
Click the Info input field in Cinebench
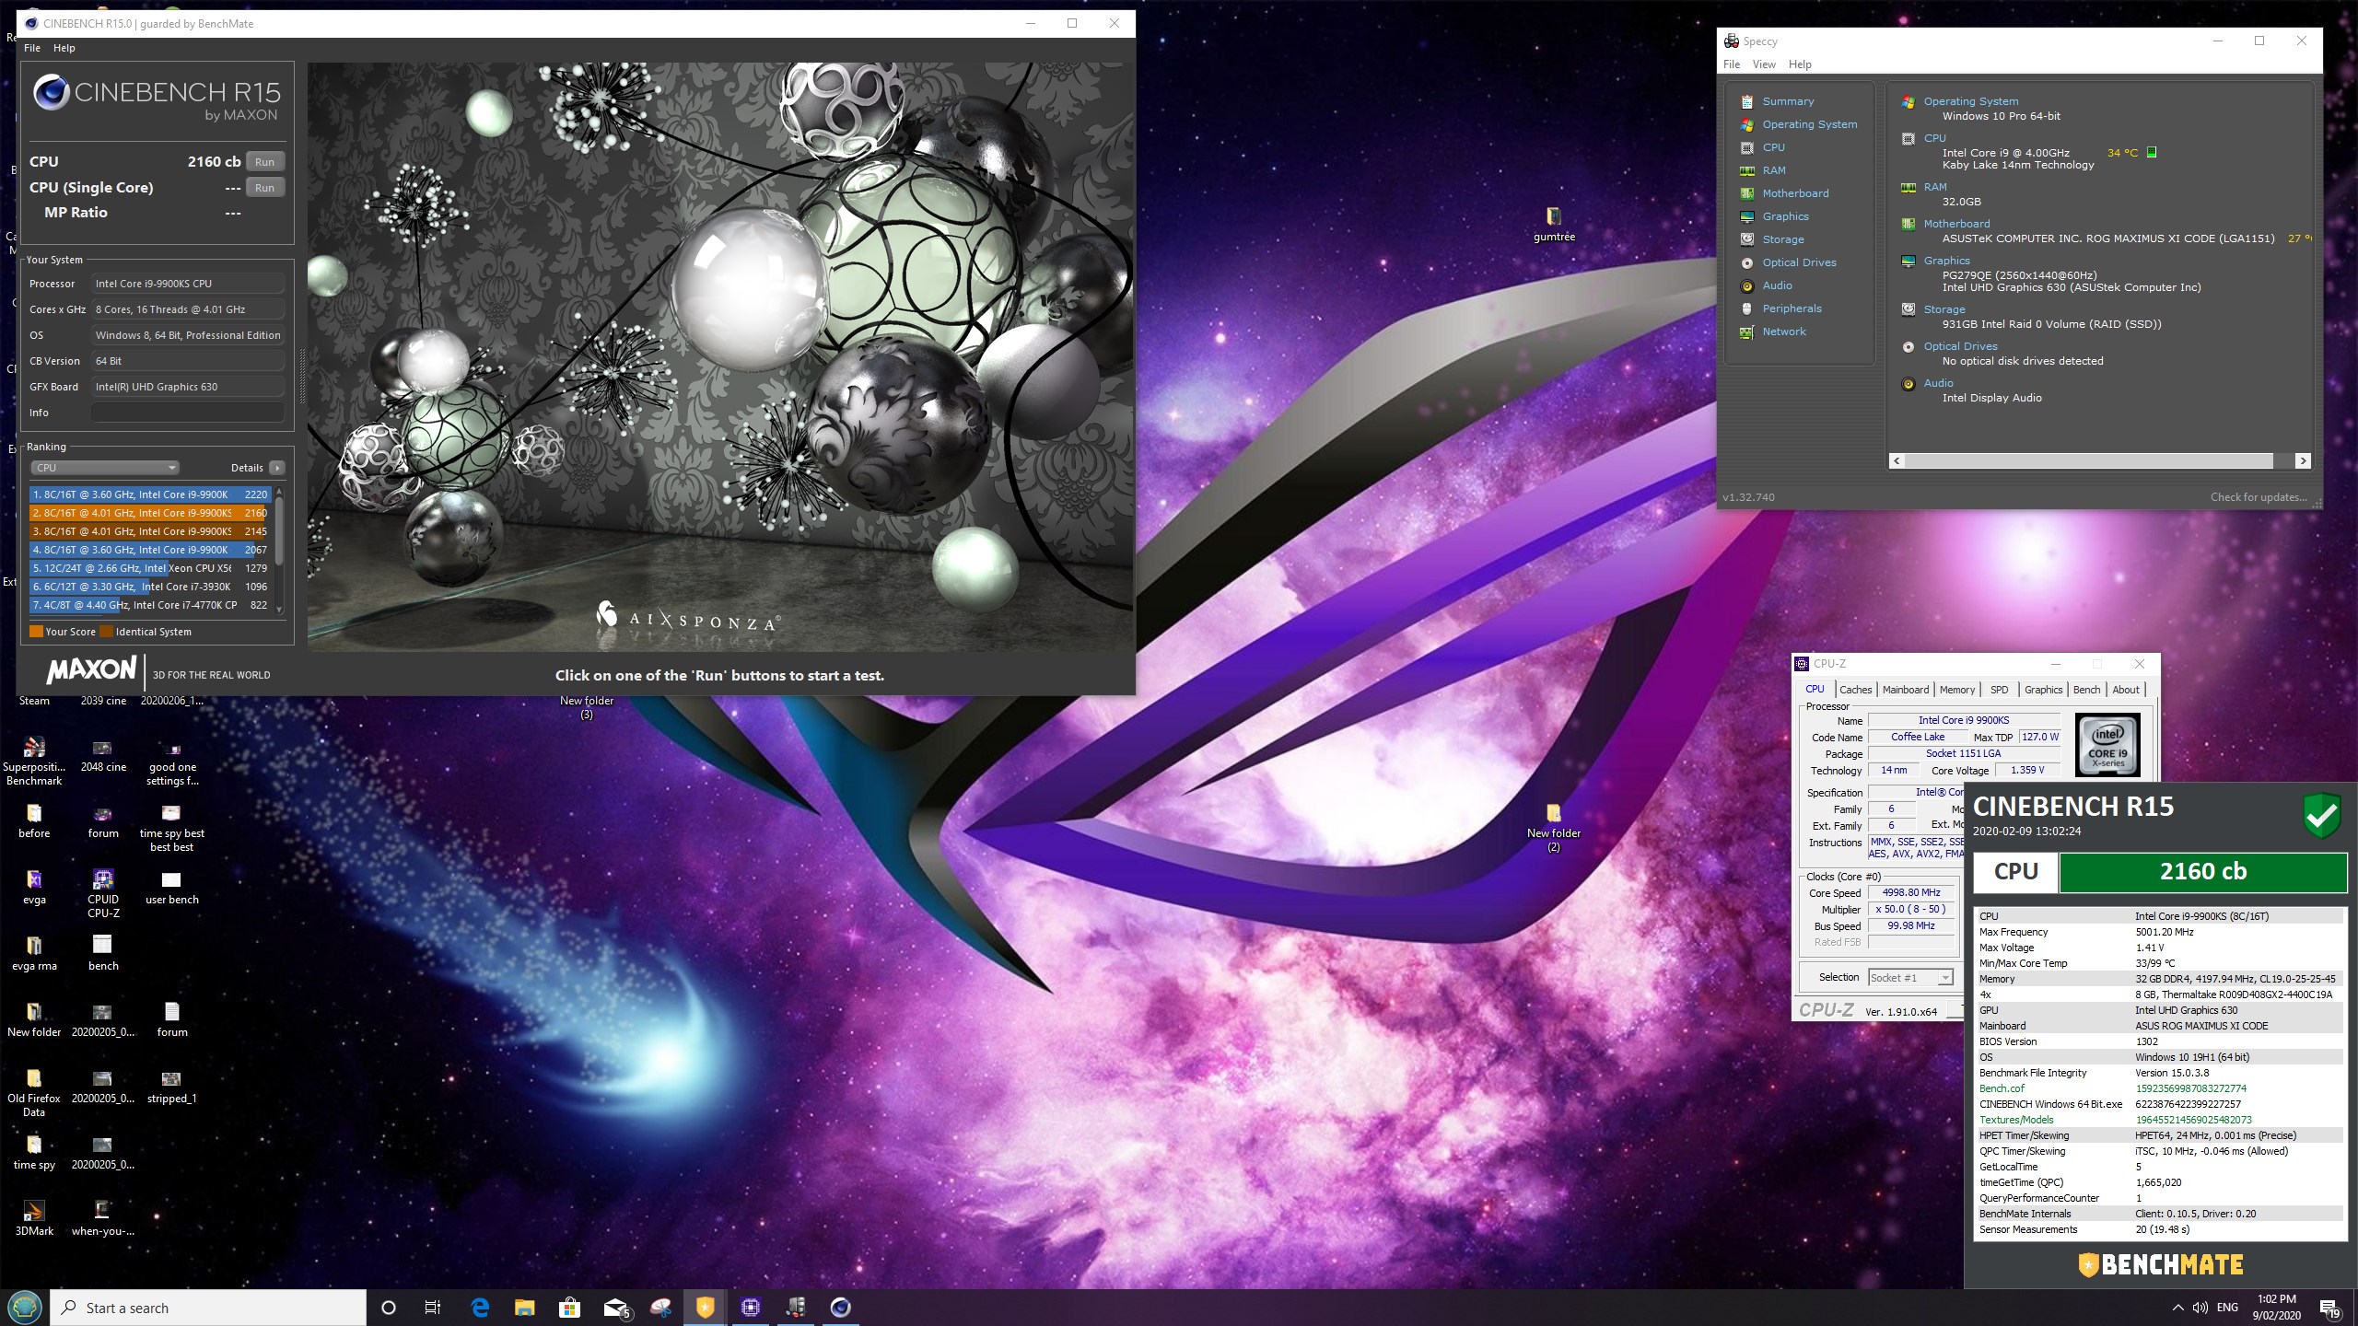187,413
